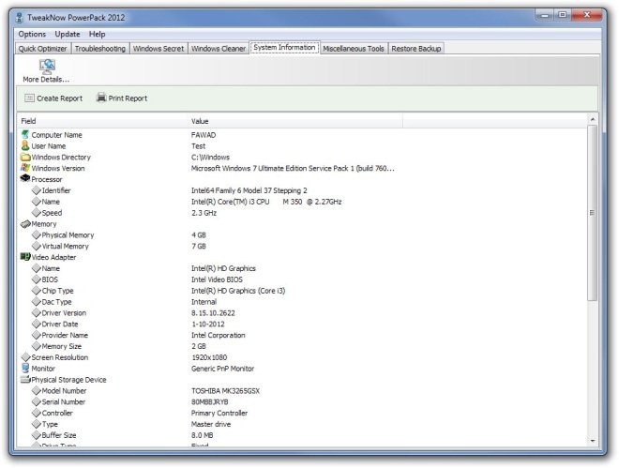Image resolution: width=619 pixels, height=468 pixels.
Task: Select the 2.3 GHz speed value
Action: pyautogui.click(x=204, y=213)
